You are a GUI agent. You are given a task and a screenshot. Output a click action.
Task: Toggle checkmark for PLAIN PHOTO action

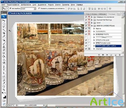coord(86,31)
